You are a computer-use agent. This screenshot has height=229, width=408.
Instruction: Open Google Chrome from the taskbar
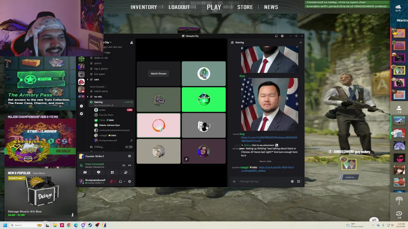point(69,225)
